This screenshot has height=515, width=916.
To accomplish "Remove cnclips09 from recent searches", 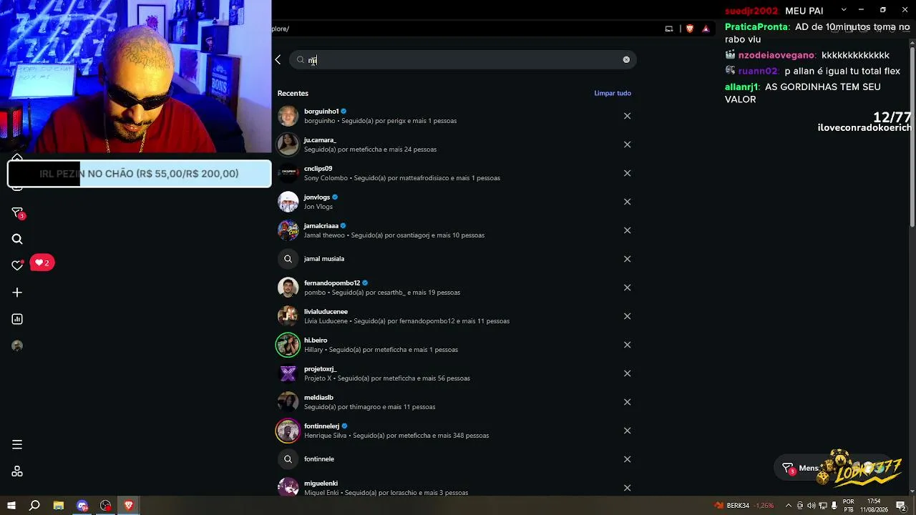I will (627, 173).
